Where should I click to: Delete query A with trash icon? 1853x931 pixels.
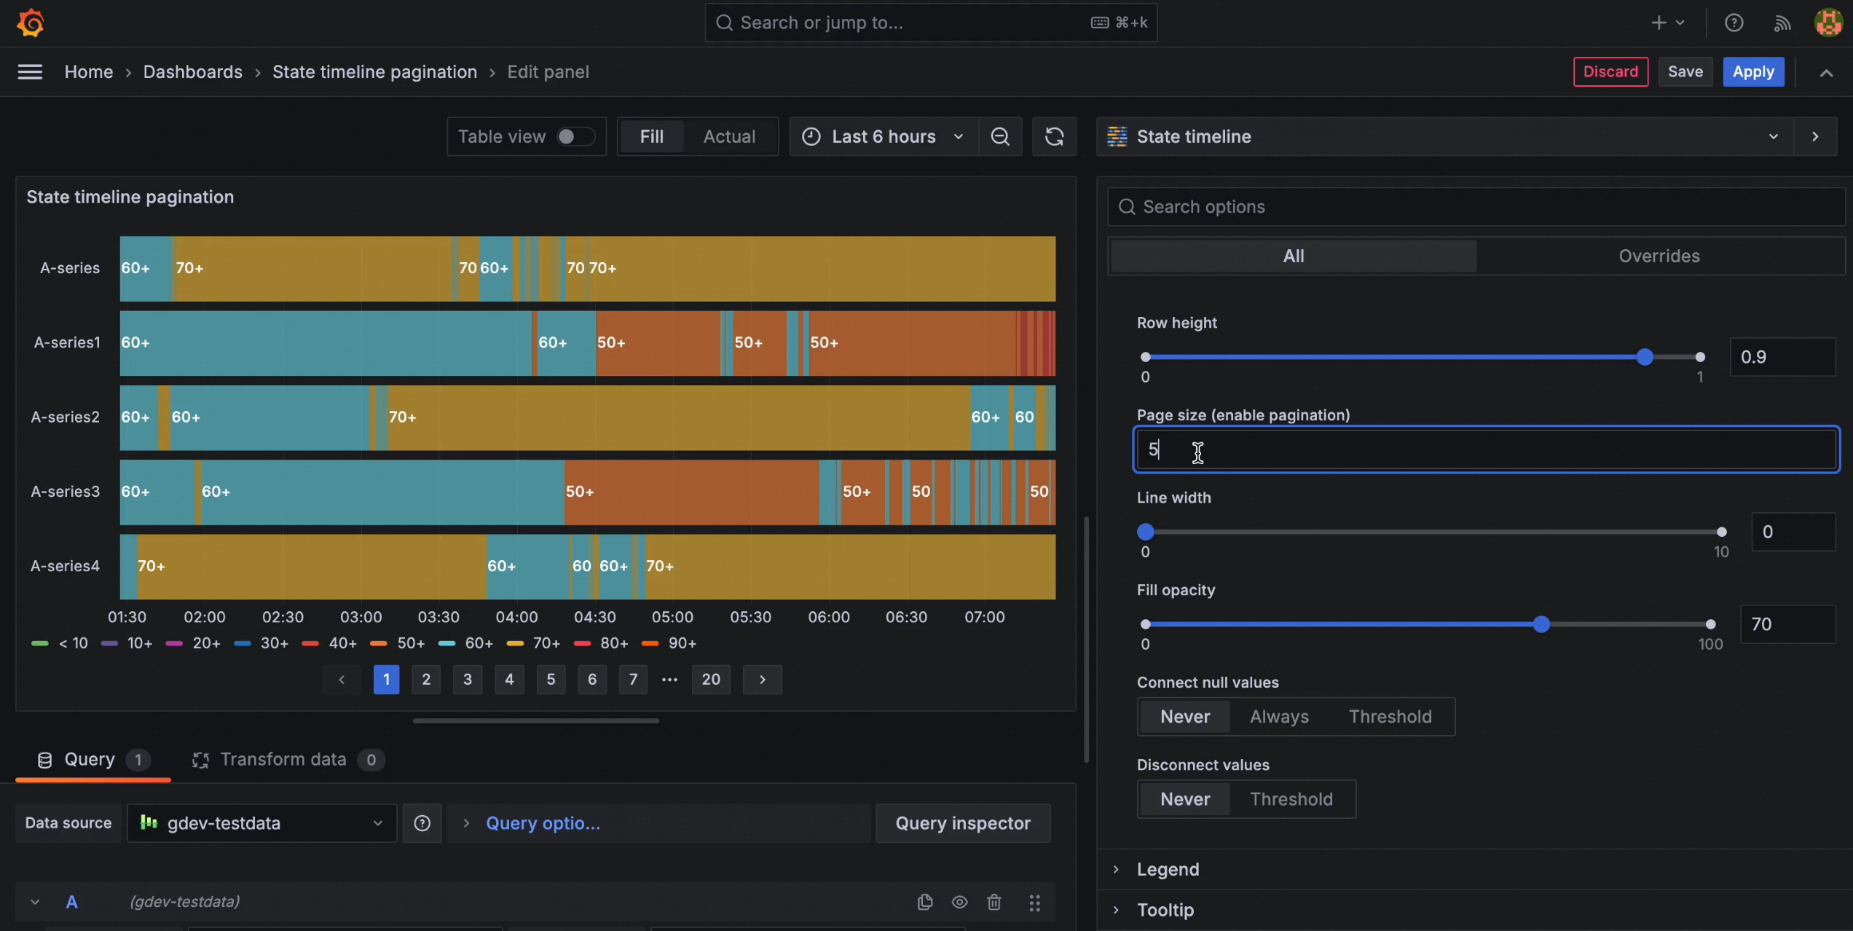pos(994,902)
